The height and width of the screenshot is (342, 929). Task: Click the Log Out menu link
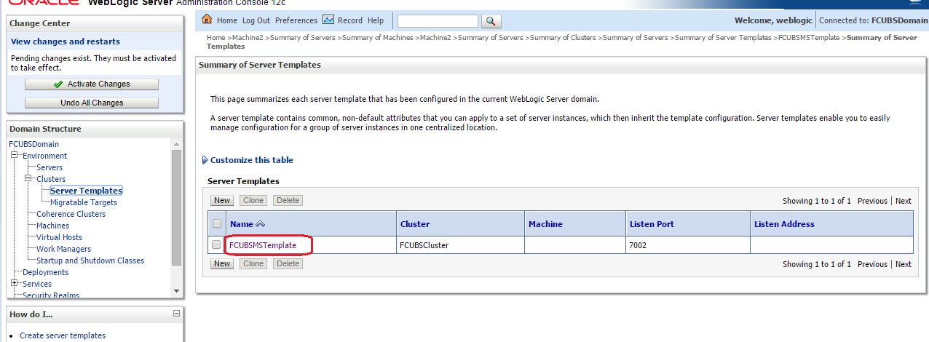256,20
